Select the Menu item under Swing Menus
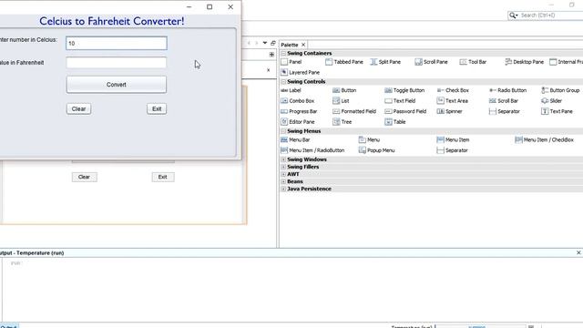 point(369,139)
